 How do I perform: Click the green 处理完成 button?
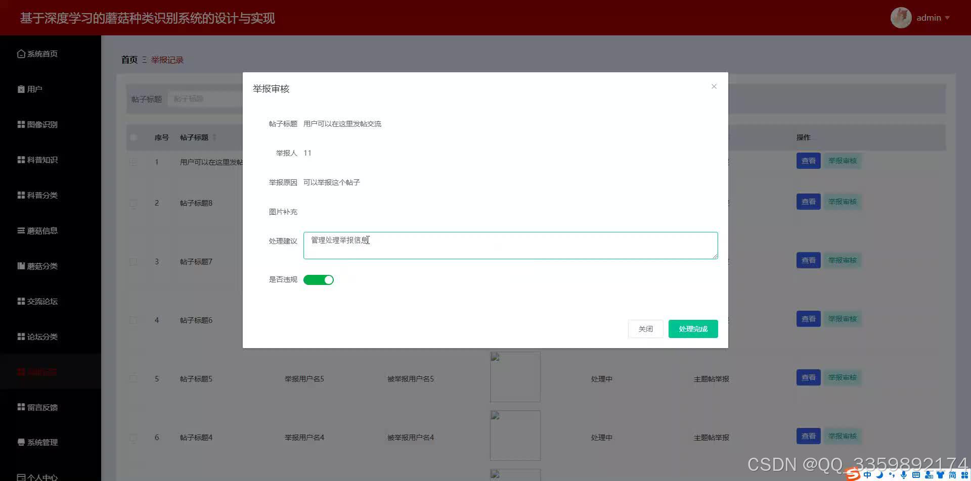click(x=693, y=329)
